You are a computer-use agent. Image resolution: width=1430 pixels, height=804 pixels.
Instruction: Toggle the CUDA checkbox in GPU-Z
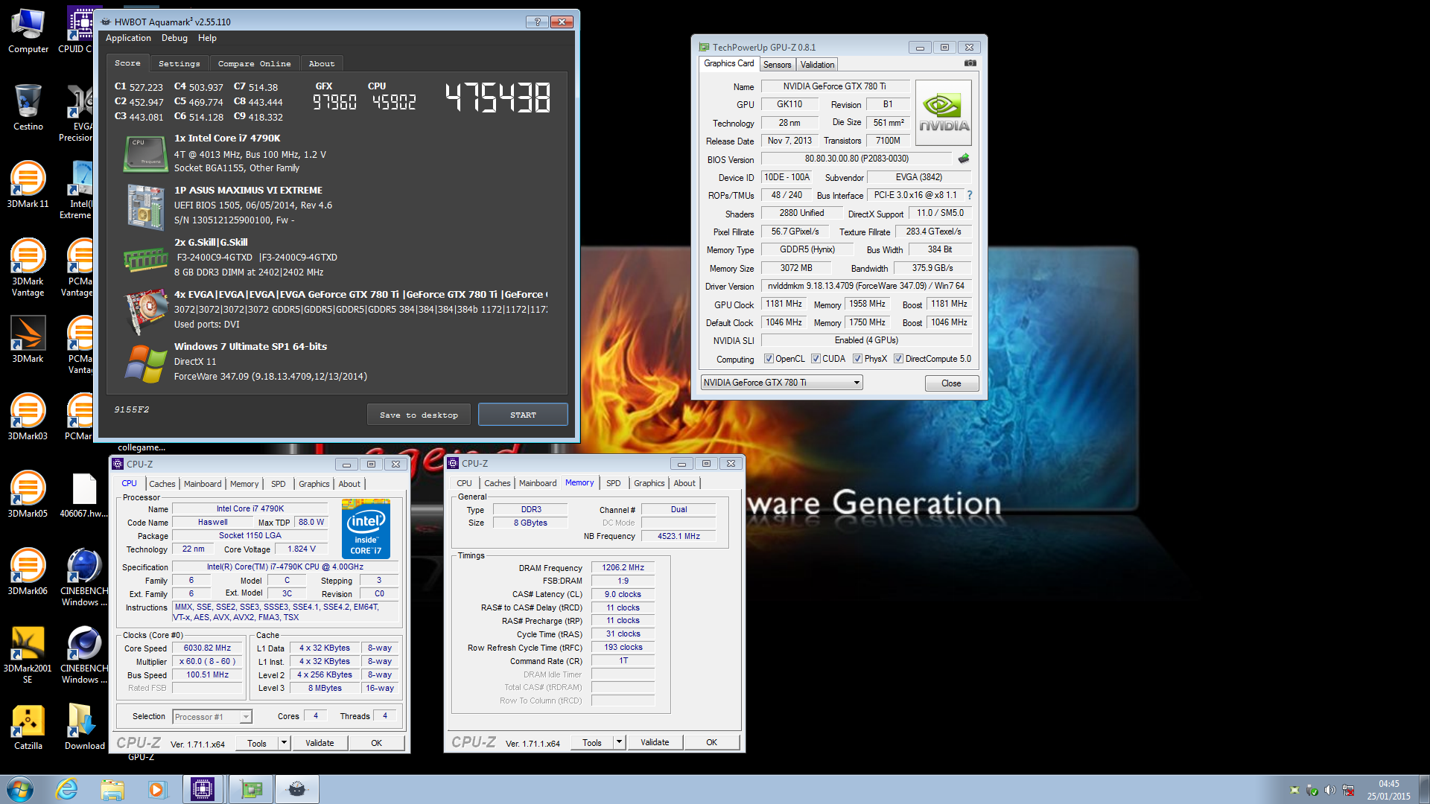(x=816, y=359)
